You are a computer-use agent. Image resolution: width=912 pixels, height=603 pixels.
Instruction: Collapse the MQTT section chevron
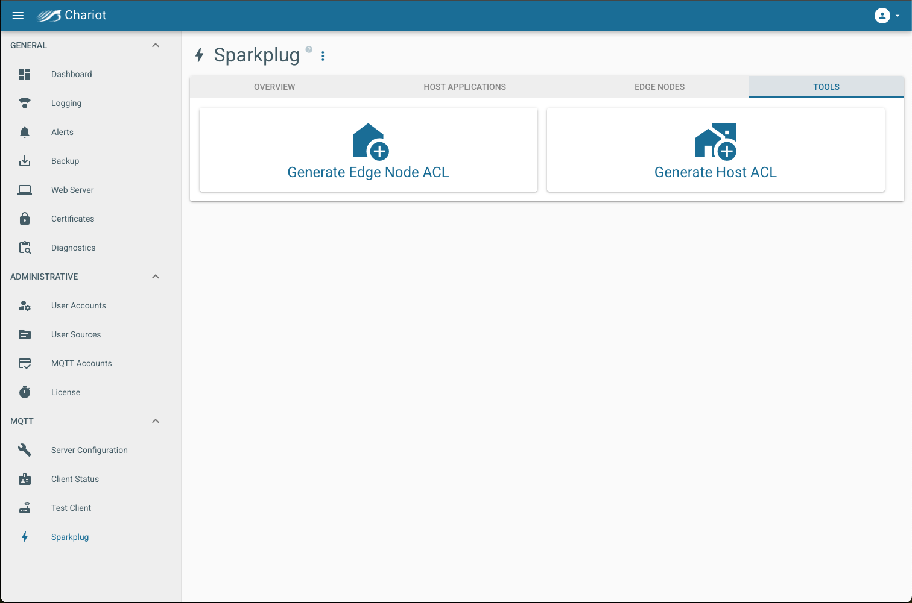tap(156, 421)
